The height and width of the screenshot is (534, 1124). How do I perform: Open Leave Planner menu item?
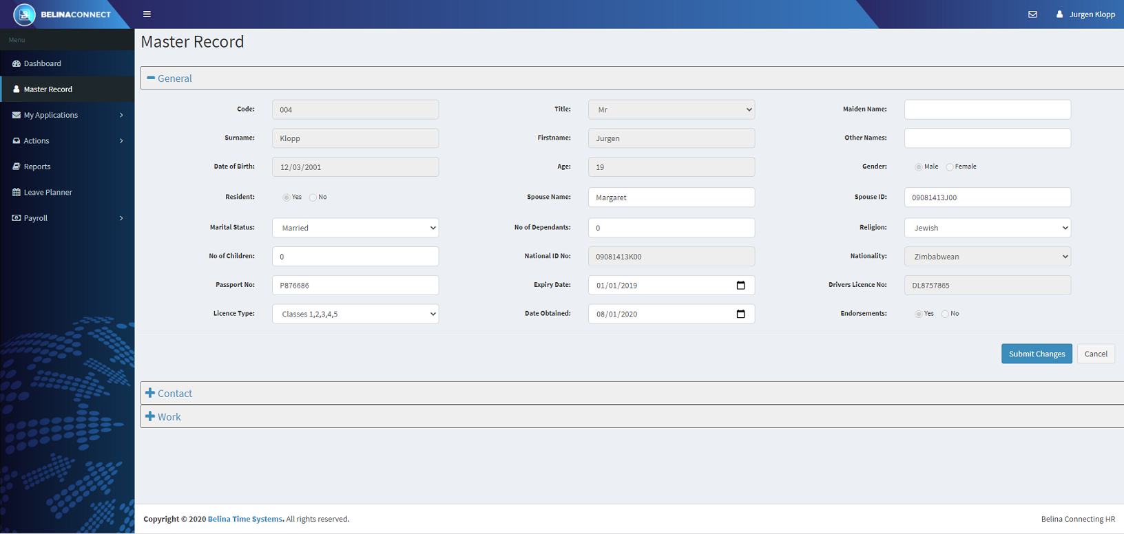[x=67, y=192]
